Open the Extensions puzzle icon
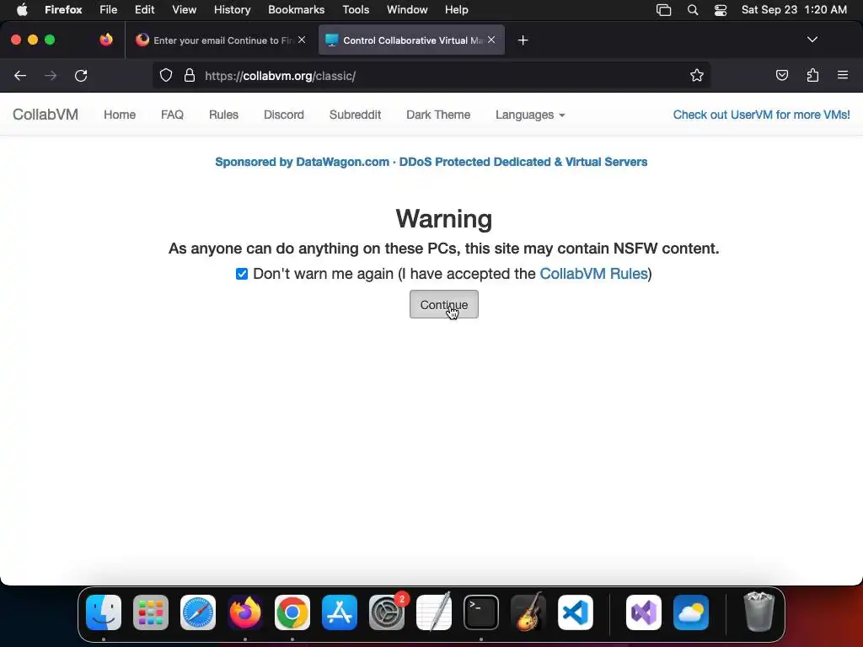The width and height of the screenshot is (863, 647). 812,75
